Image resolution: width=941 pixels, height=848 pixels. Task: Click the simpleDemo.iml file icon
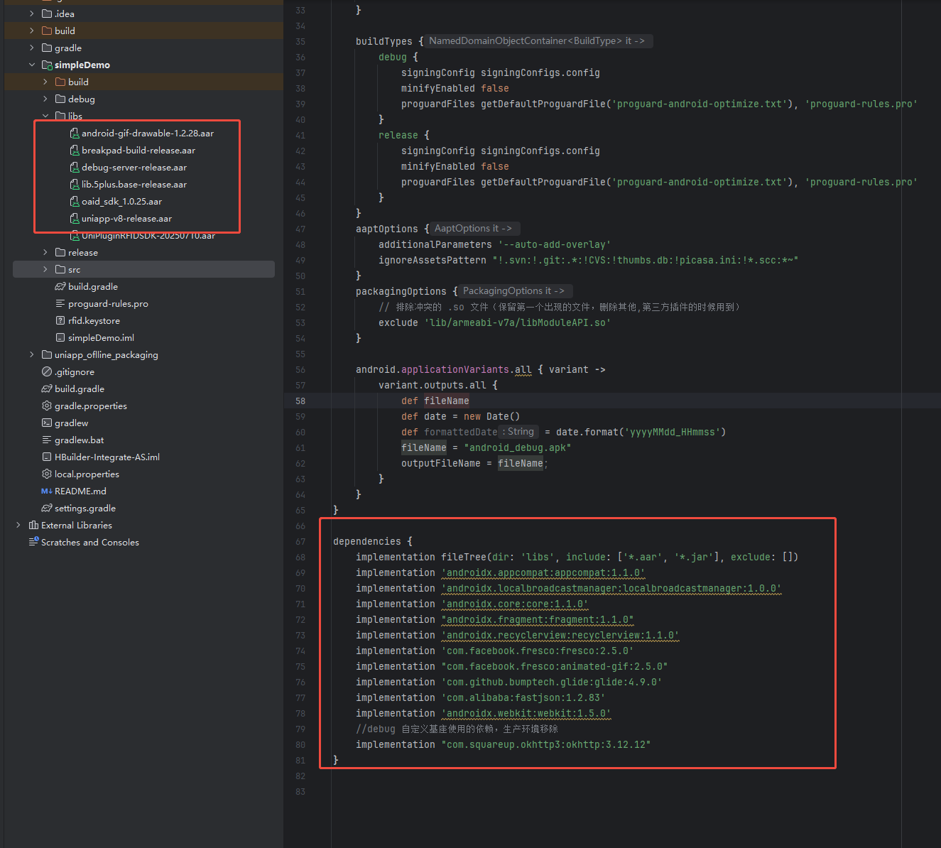60,337
